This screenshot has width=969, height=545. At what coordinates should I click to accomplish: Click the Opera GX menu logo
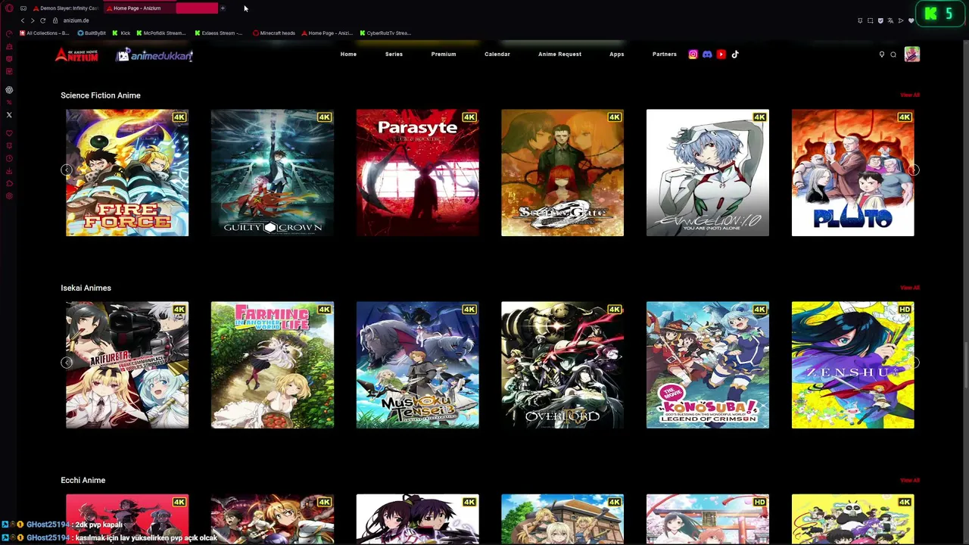pos(9,8)
